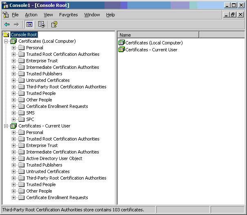Screen dimensions: 247x215
Task: Open the Help toolbar icon
Action: [54, 24]
